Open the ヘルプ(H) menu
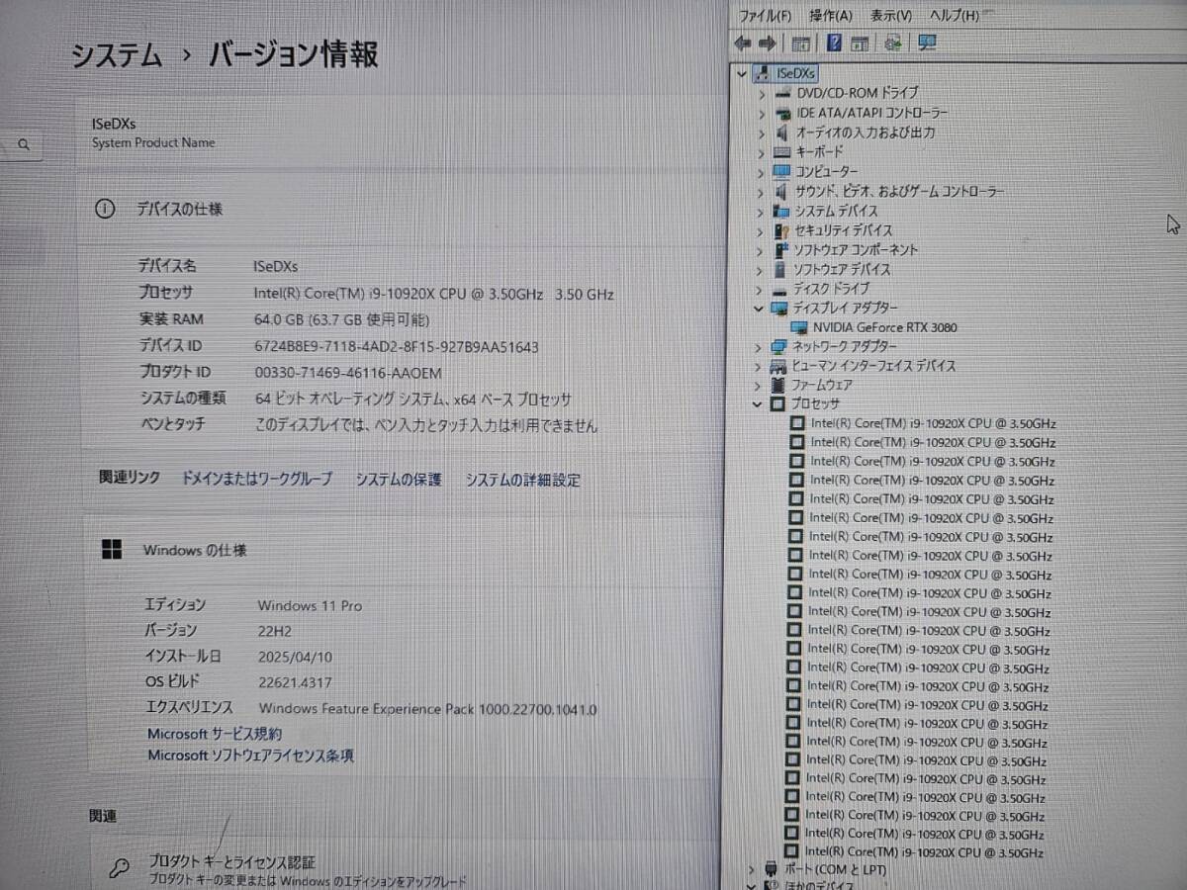The height and width of the screenshot is (890, 1187). pos(954,16)
